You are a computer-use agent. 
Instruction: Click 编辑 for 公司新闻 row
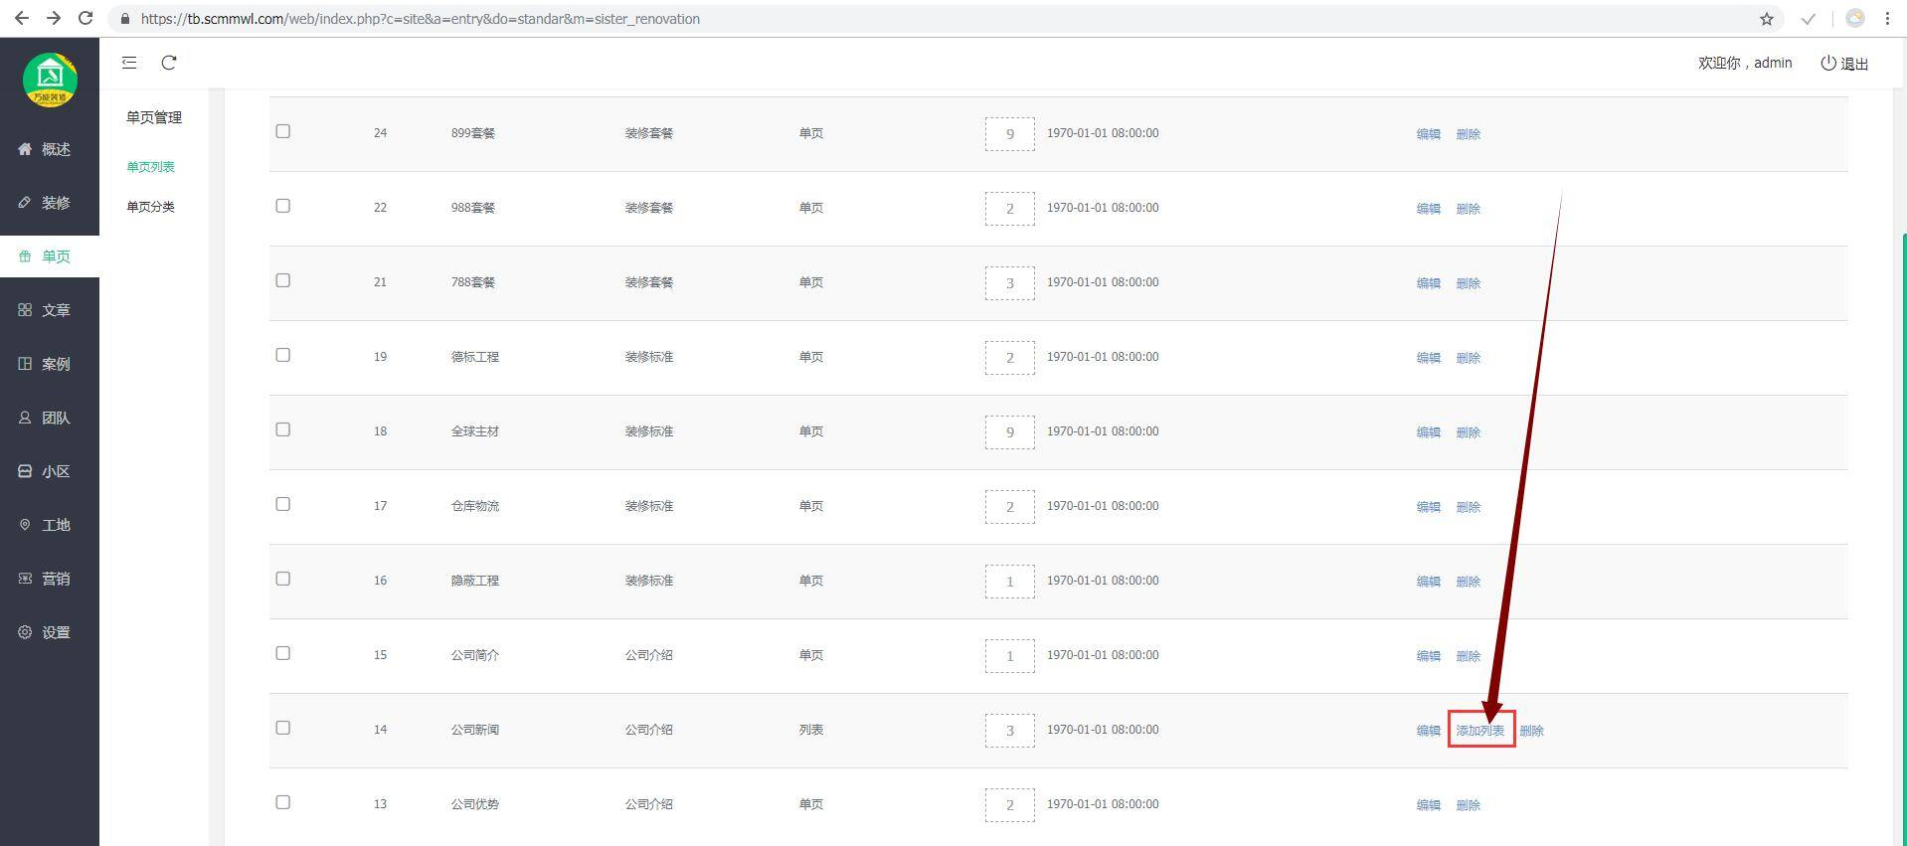(1429, 731)
